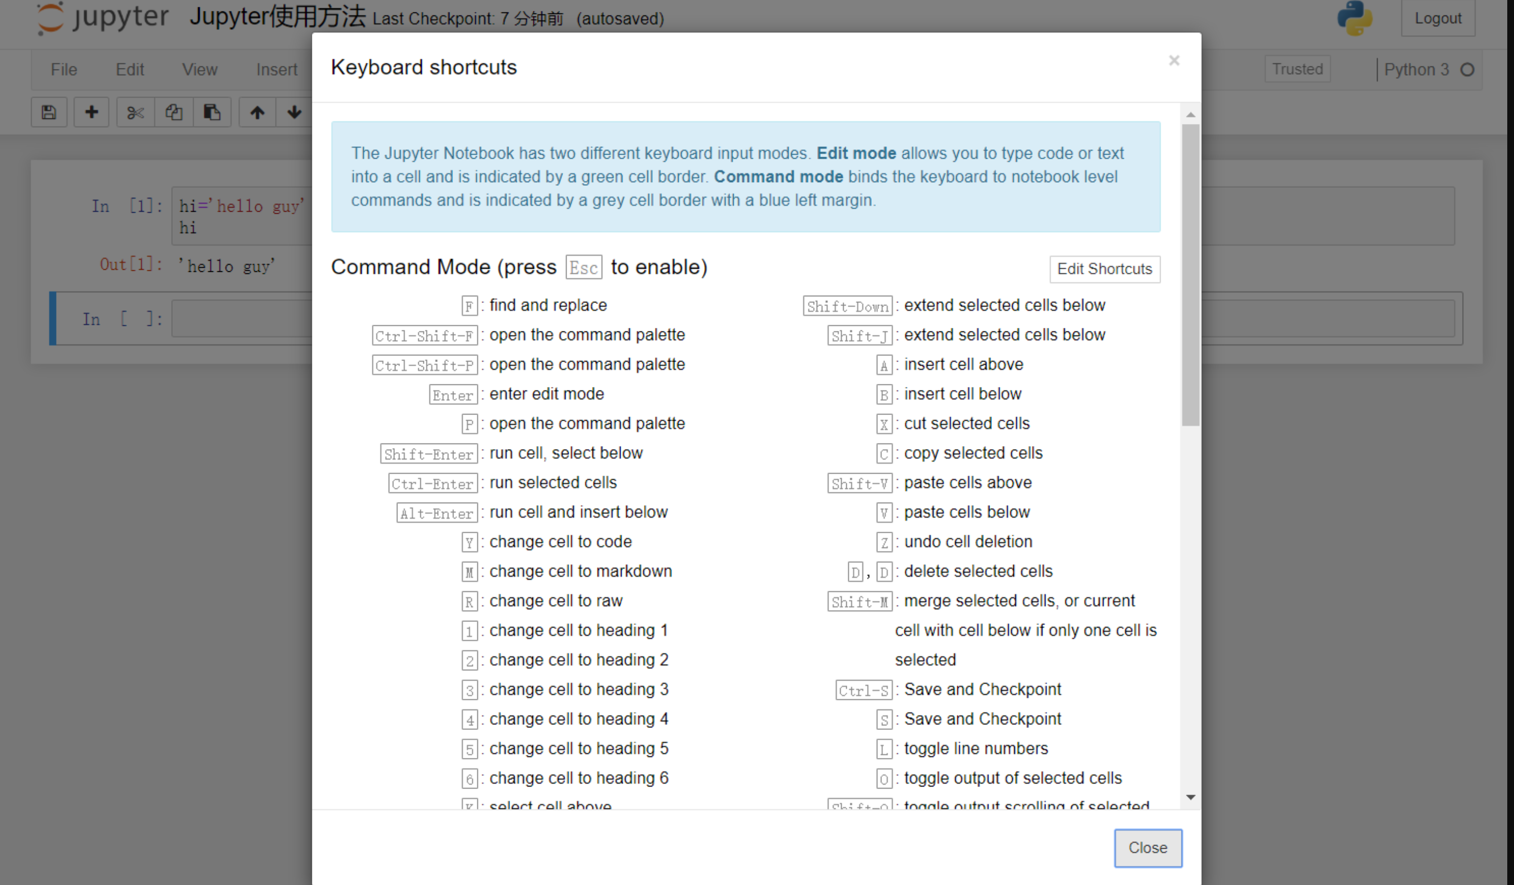Click the Trusted notebook indicator
The image size is (1514, 885).
[1297, 69]
